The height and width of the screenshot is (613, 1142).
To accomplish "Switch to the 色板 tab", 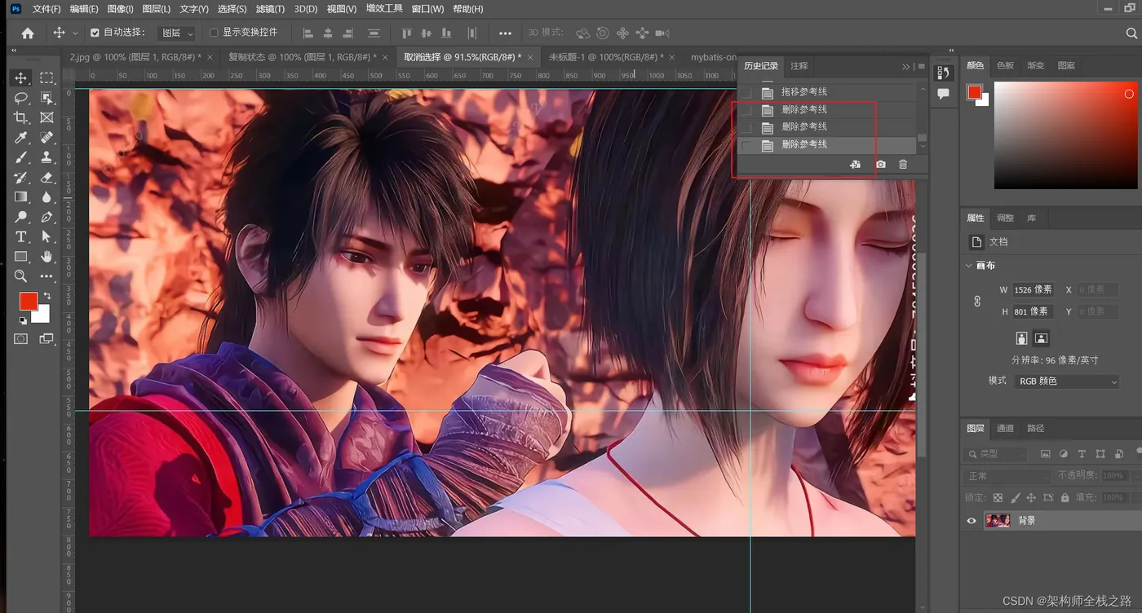I will coord(1005,65).
